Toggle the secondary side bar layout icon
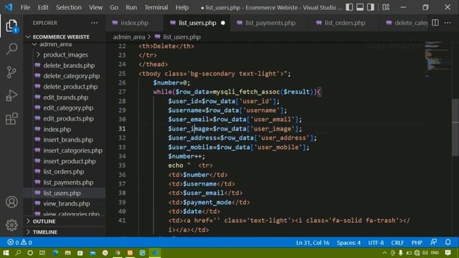 [x=371, y=7]
